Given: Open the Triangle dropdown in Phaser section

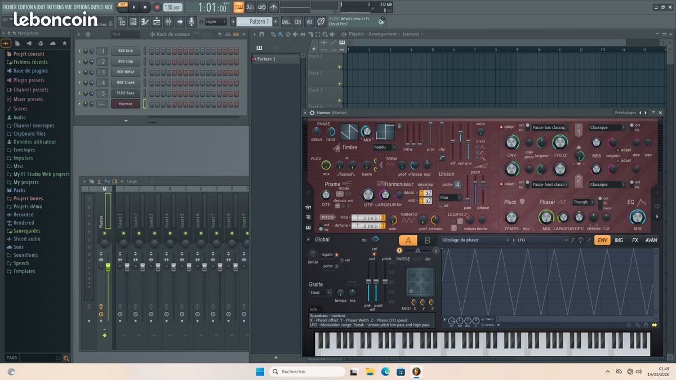Looking at the screenshot, I should 584,202.
